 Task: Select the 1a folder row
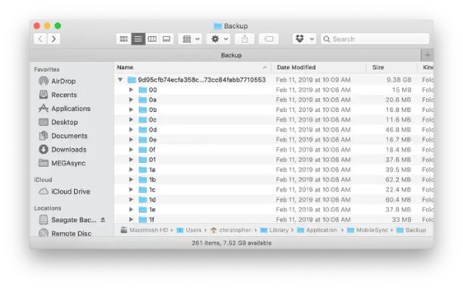coord(274,170)
